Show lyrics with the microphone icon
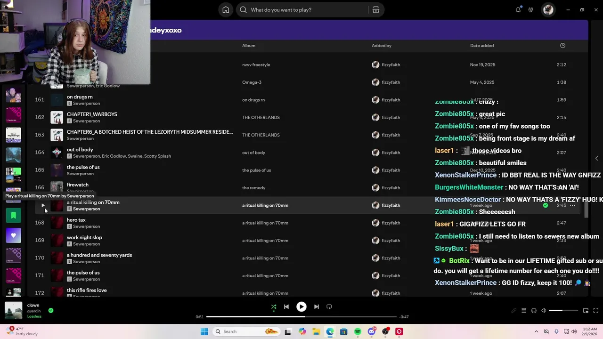 514,311
